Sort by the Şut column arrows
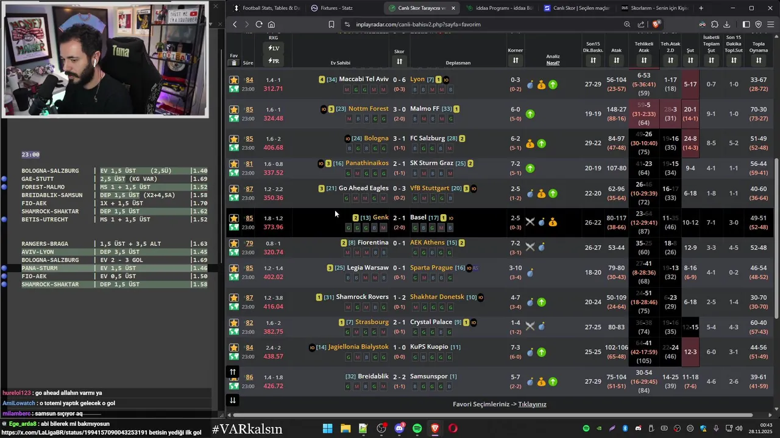This screenshot has width=780, height=438. [690, 60]
